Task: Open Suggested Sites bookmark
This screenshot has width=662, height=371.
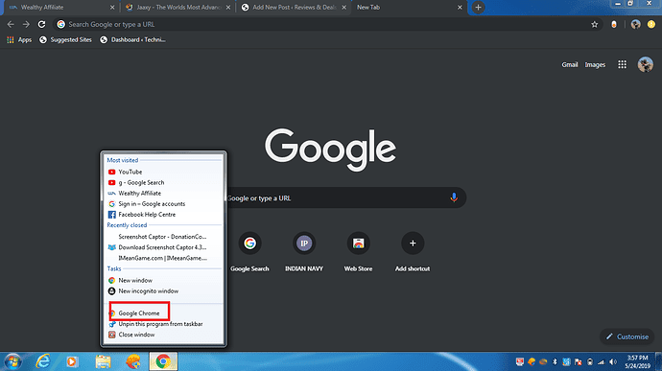Action: [65, 39]
